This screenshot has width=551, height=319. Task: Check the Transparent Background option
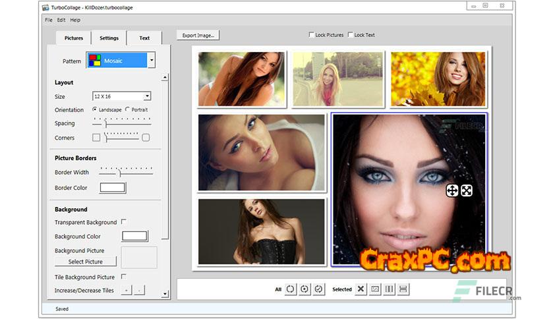(124, 222)
